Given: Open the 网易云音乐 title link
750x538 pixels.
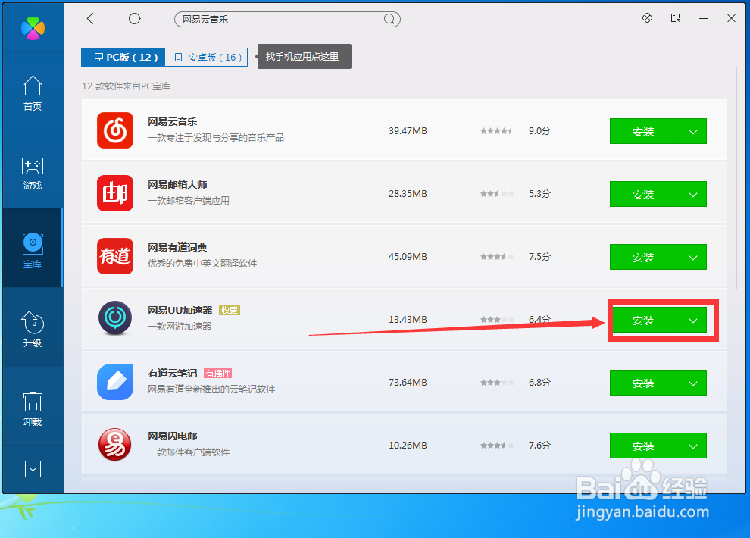Looking at the screenshot, I should click(173, 122).
